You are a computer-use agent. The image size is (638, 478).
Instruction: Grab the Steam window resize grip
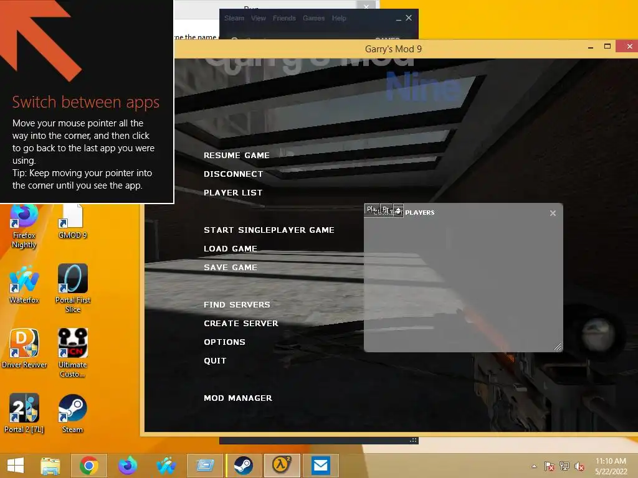(413, 440)
